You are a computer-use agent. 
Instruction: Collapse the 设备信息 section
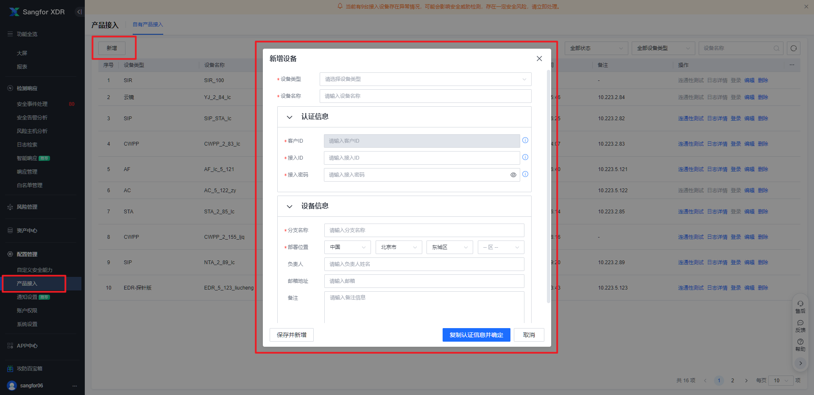click(x=290, y=207)
